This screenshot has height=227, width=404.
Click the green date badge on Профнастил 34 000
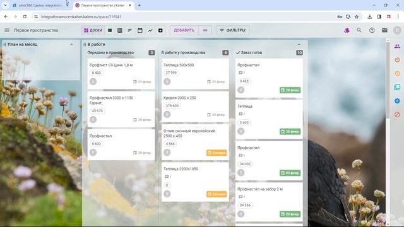tap(290, 173)
